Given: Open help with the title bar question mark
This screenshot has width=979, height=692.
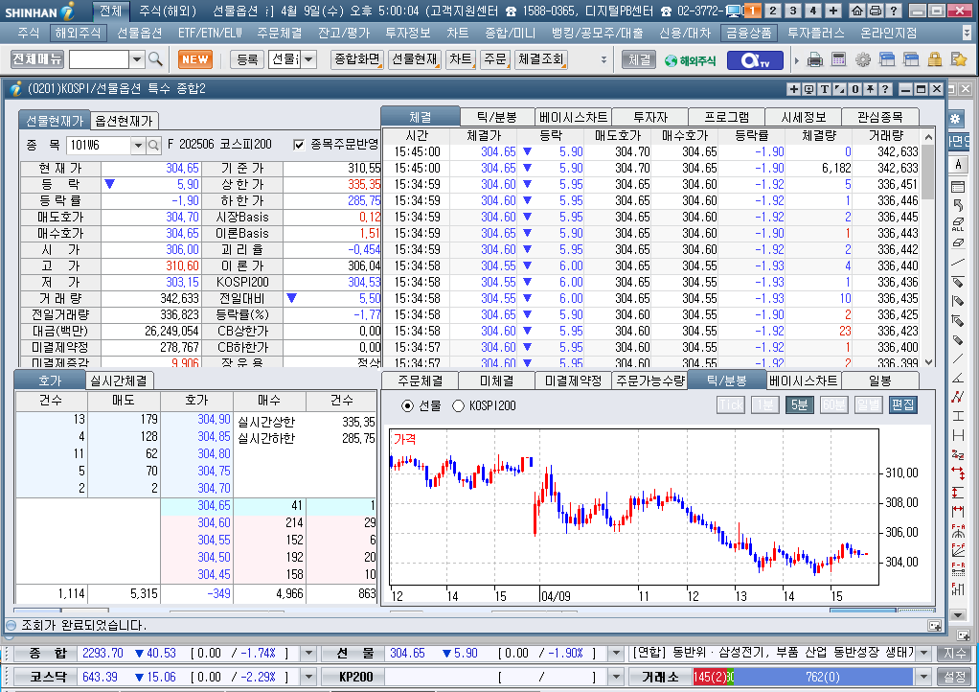Looking at the screenshot, I should [x=894, y=11].
